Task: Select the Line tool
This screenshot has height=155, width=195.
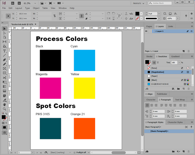Action: pos(4,55)
